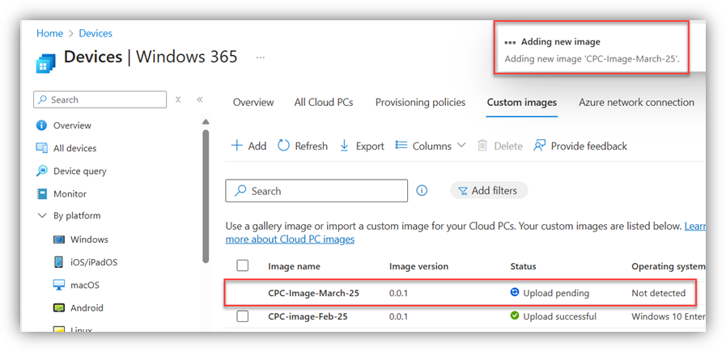Click the Android platform icon
Image resolution: width=726 pixels, height=352 pixels.
click(59, 308)
